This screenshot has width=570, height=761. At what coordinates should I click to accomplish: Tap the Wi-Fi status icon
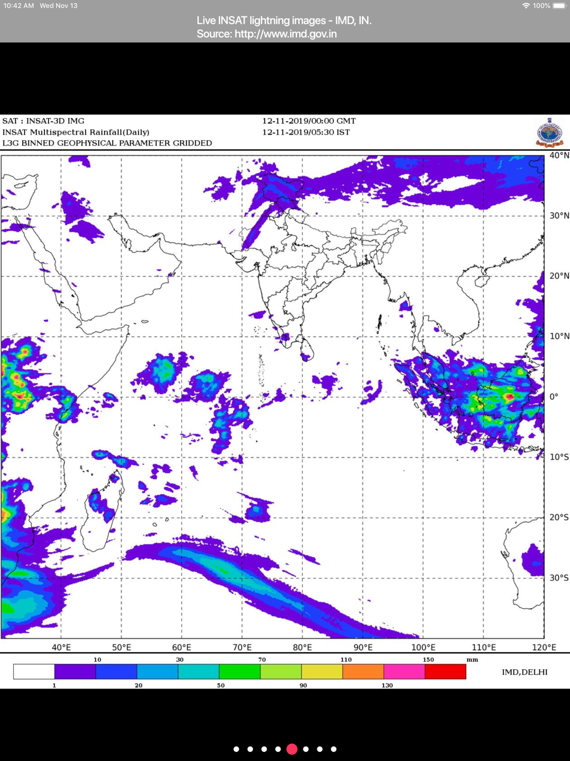coord(526,6)
